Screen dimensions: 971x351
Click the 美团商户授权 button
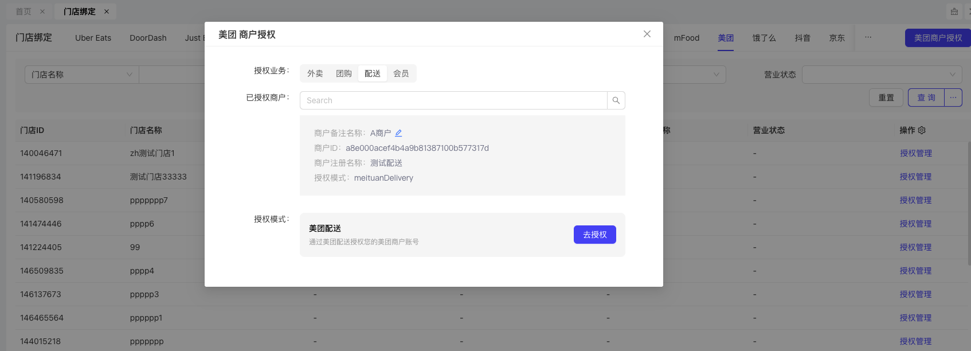point(938,38)
